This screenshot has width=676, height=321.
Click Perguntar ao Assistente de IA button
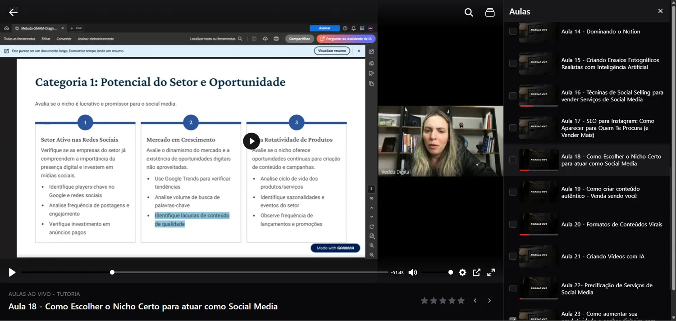pos(346,39)
